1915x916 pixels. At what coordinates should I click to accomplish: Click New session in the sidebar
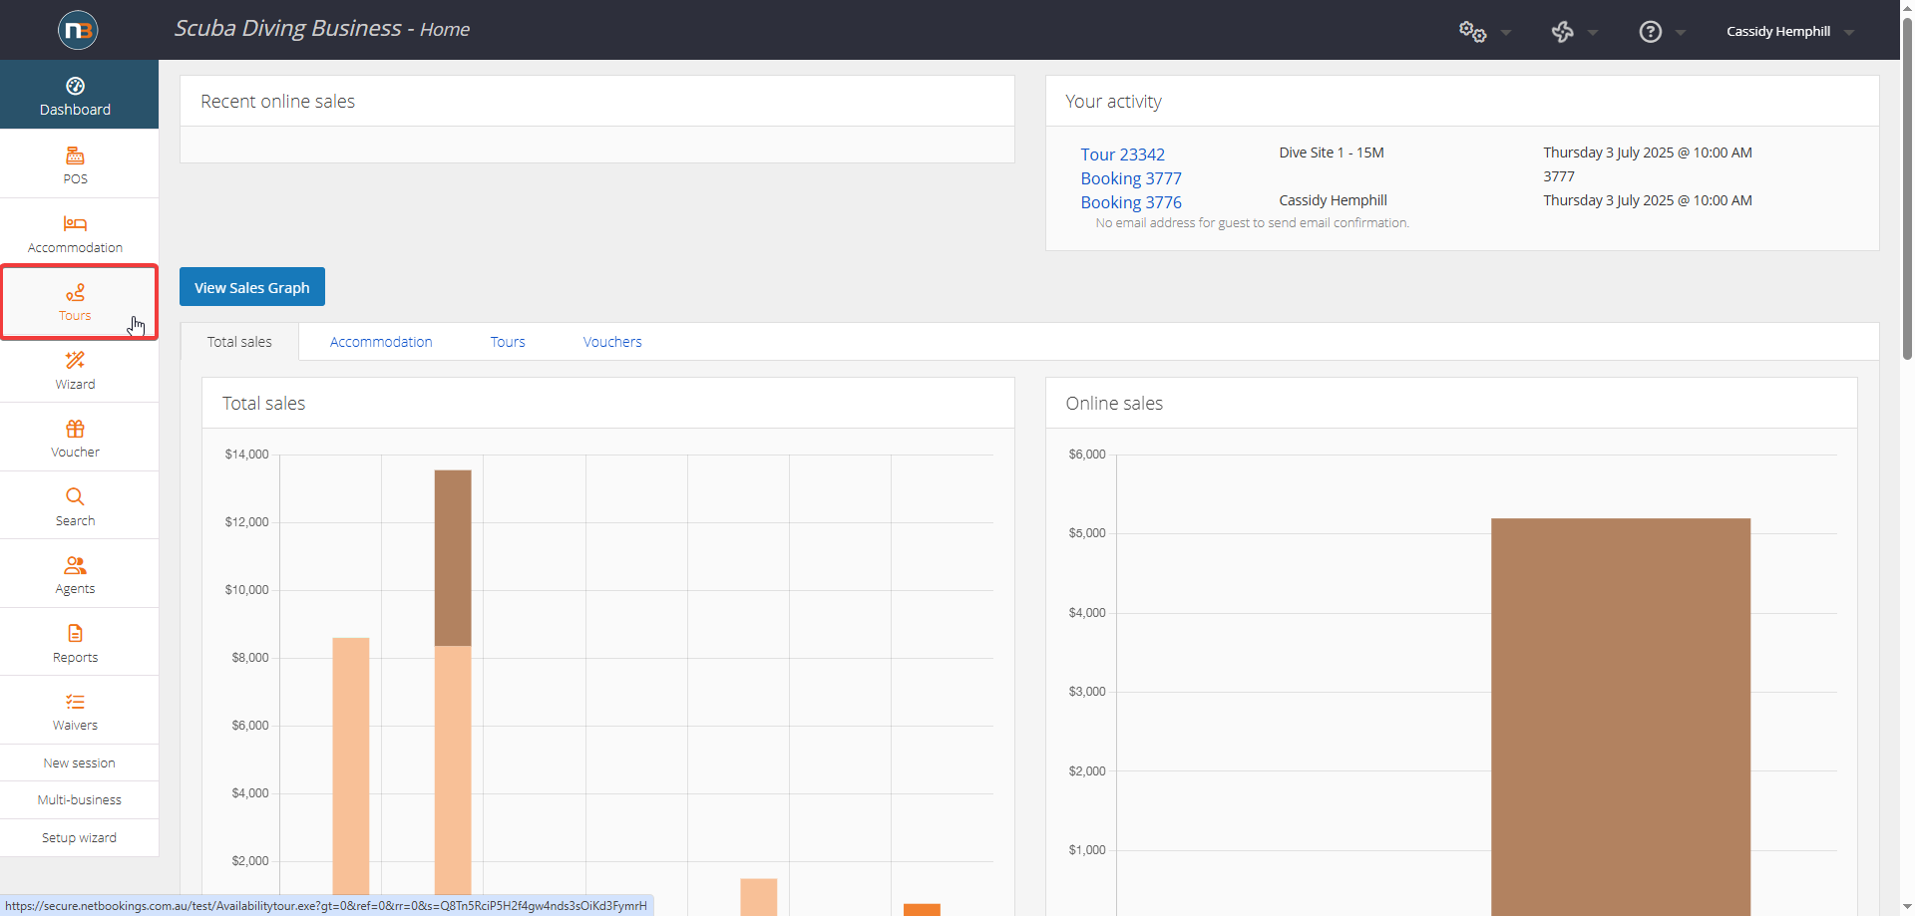click(79, 763)
